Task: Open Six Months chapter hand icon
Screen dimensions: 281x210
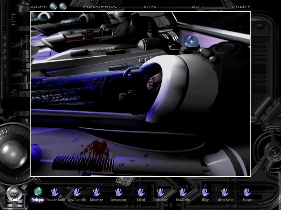Action: tap(183, 192)
